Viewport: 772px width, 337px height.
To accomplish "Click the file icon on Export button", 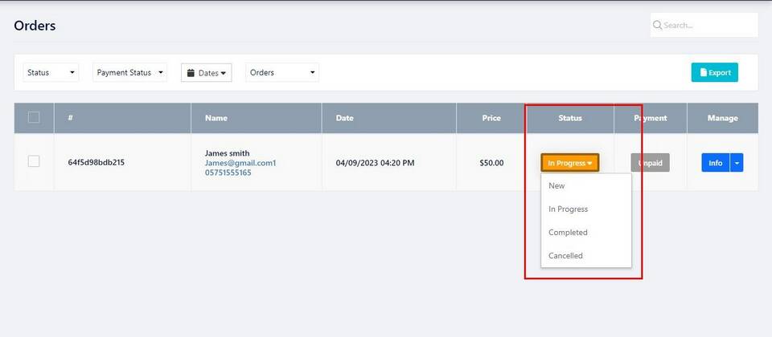I will [x=703, y=72].
